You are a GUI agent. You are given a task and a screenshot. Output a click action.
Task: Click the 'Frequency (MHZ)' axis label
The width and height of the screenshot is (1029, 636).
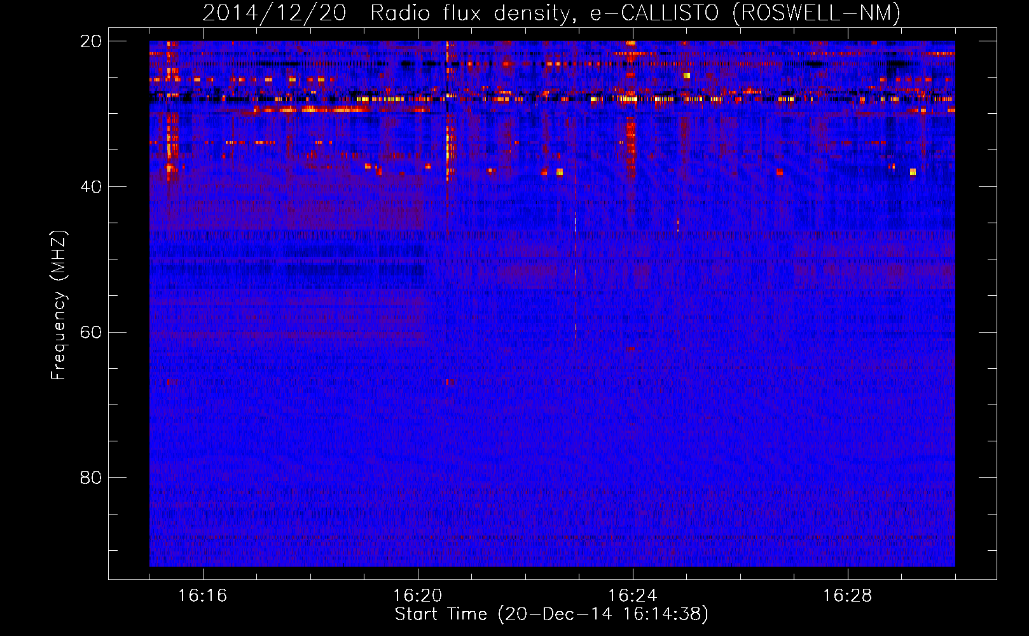59,305
